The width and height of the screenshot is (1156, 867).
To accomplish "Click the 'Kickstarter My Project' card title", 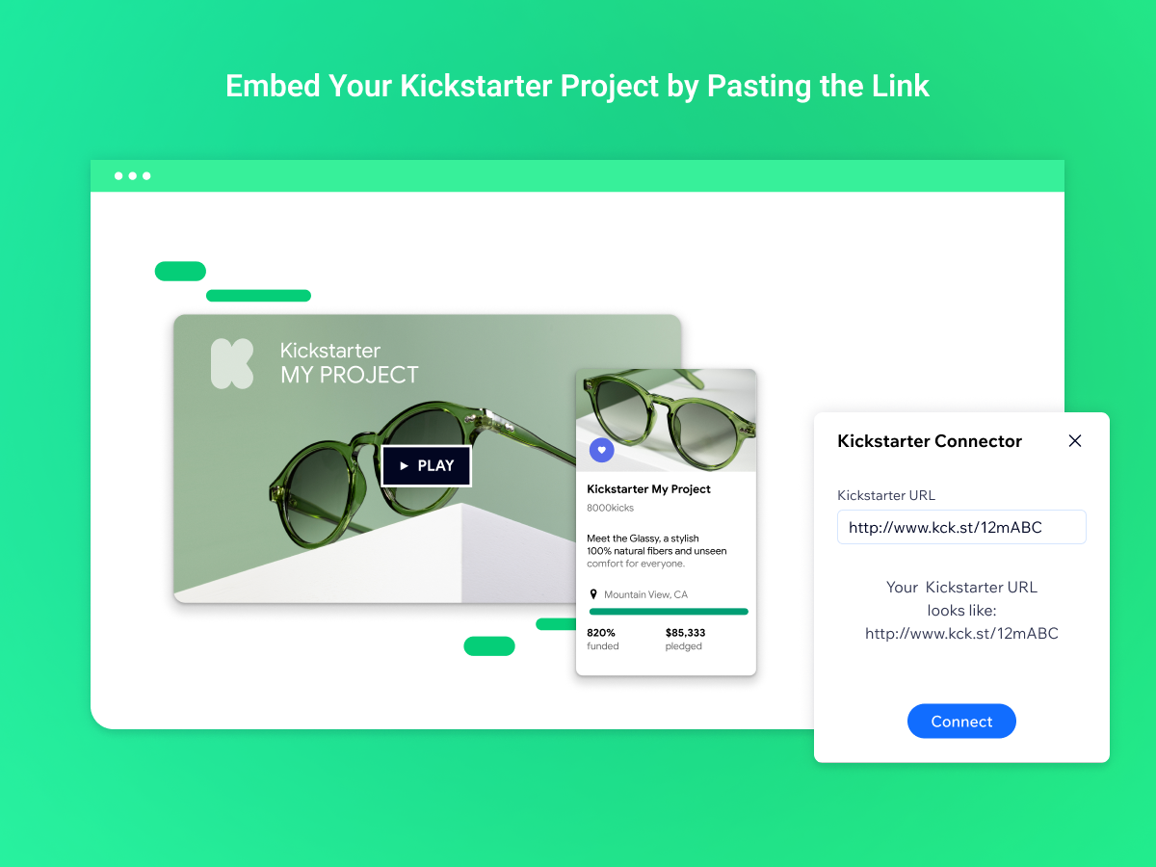I will pos(648,489).
